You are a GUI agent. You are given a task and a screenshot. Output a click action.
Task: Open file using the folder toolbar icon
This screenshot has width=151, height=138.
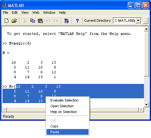[14, 21]
